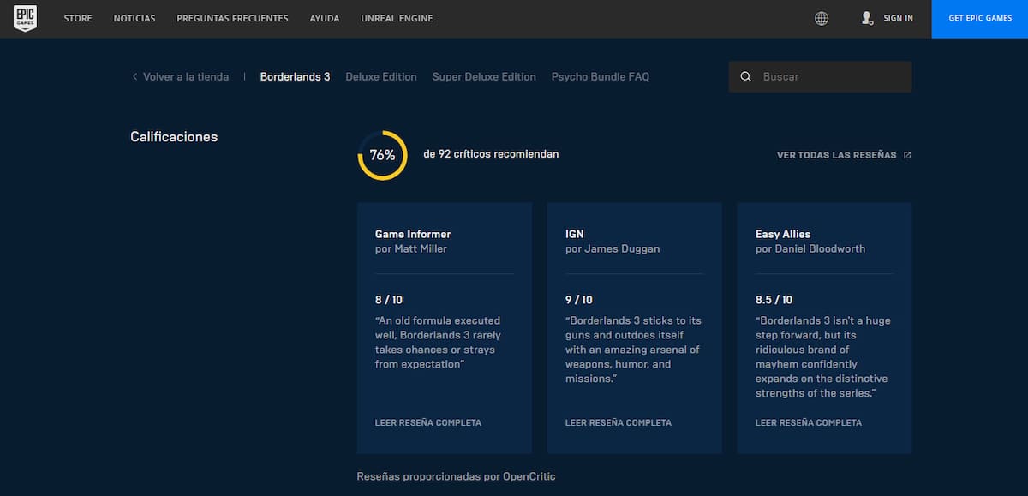Click 'por Daniel Bloodworth' author text
The width and height of the screenshot is (1028, 496).
[810, 248]
